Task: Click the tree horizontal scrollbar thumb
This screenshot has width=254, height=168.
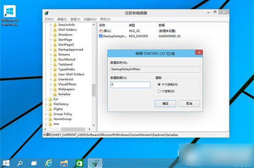Action: point(73,129)
